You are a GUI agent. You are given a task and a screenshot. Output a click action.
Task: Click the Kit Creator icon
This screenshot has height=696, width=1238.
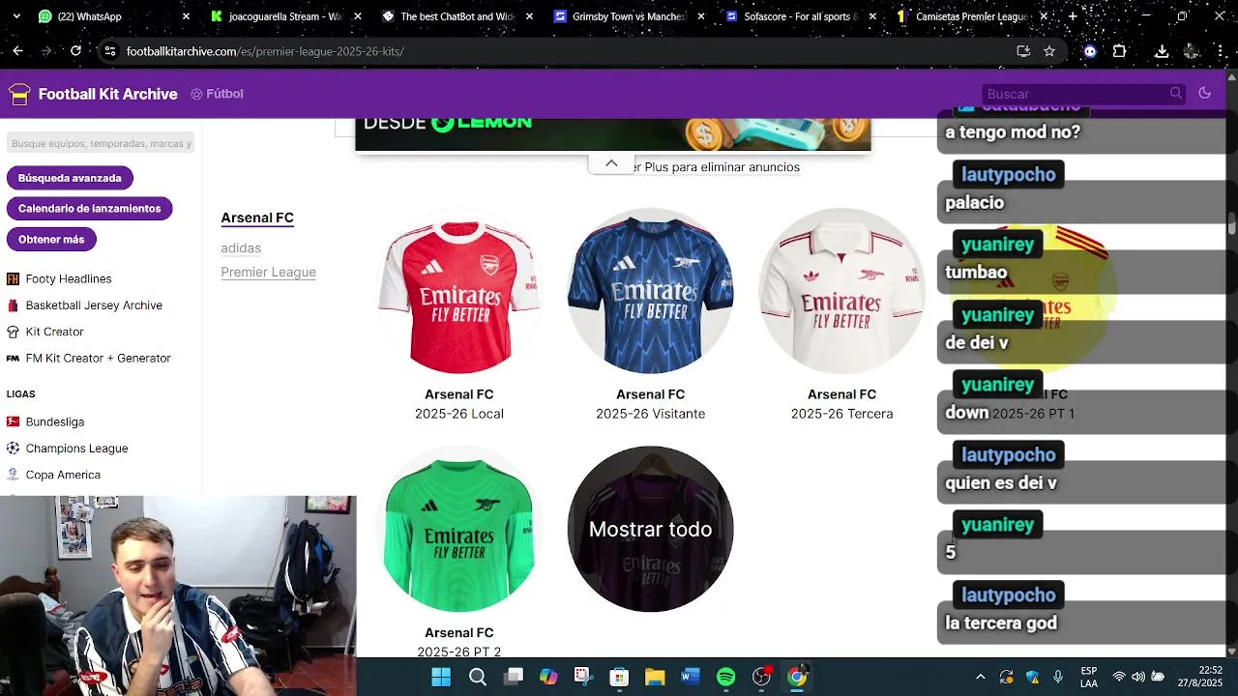(x=13, y=332)
